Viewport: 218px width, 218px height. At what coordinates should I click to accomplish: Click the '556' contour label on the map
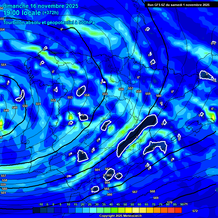pos(121,89)
